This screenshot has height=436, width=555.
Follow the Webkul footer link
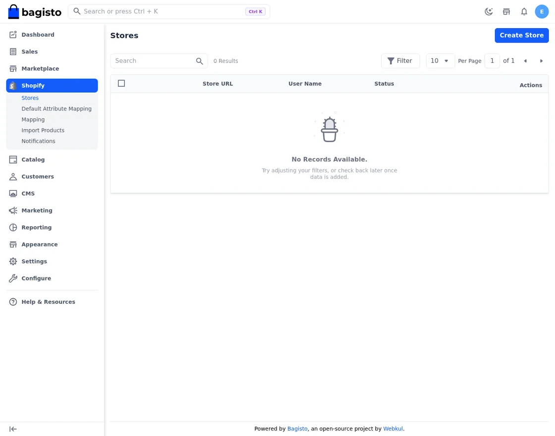point(393,429)
